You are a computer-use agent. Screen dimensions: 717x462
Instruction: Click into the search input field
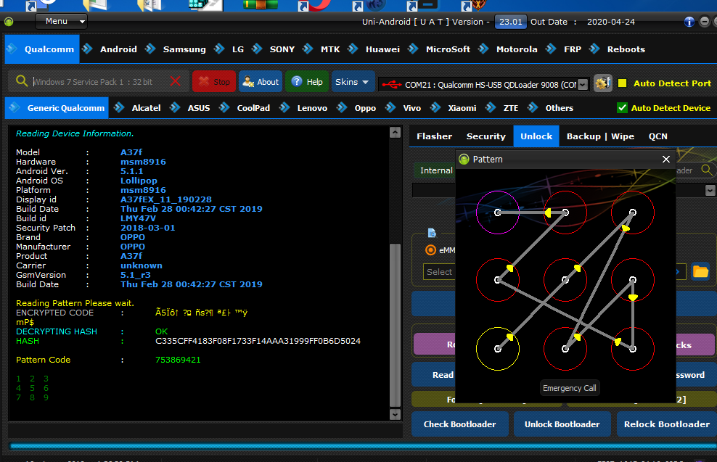98,82
